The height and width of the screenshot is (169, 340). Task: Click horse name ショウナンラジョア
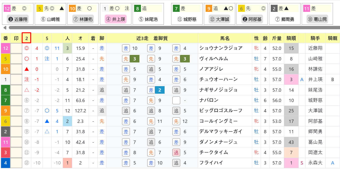tap(221, 48)
